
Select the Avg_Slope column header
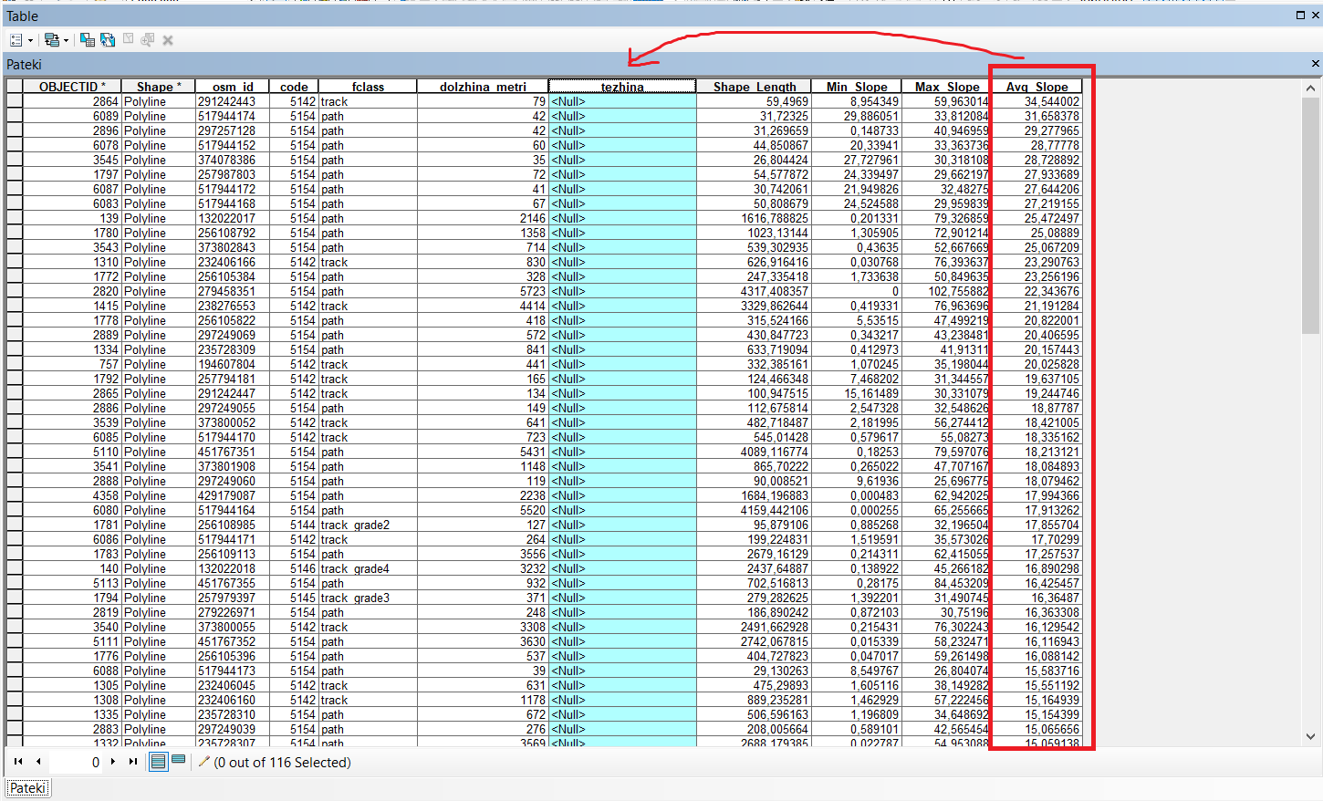coord(1037,87)
